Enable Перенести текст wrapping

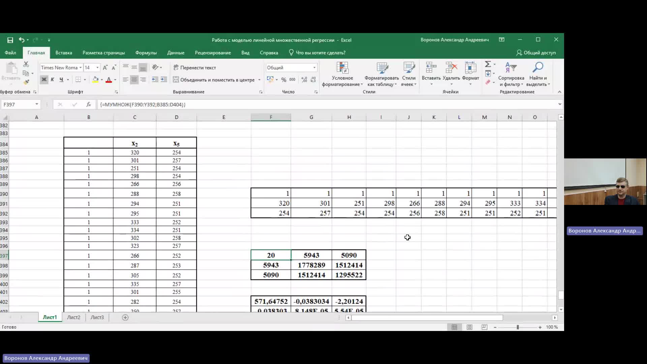[194, 67]
